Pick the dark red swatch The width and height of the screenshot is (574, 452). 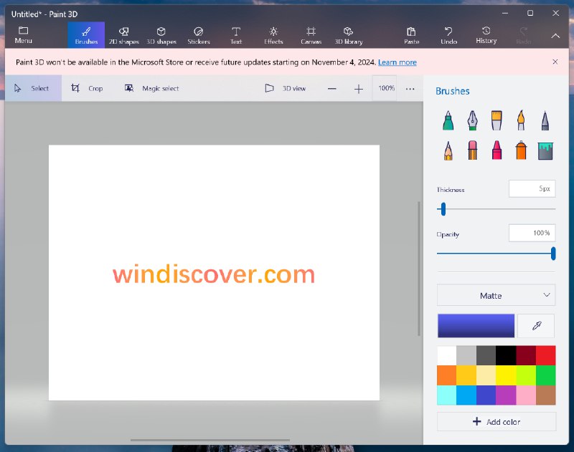(x=526, y=355)
